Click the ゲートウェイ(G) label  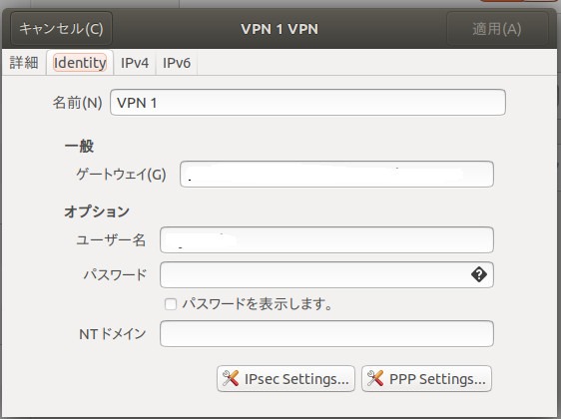[x=122, y=175]
